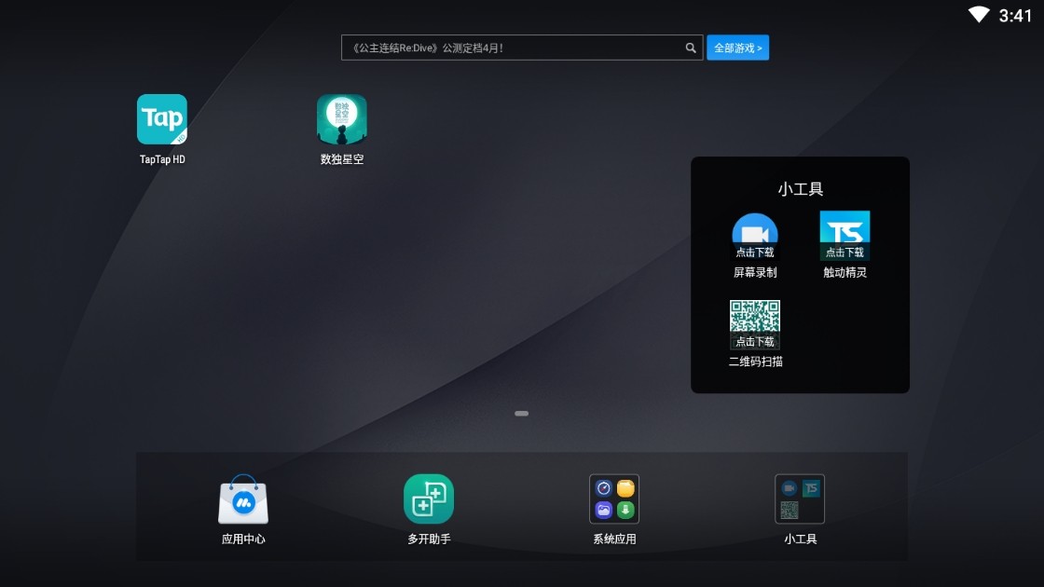Focus the 公主连结Re:Dive search field
The image size is (1044, 587).
click(x=513, y=48)
